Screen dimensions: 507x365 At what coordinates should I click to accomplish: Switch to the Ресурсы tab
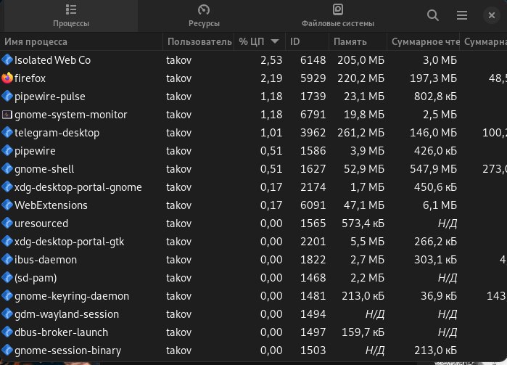click(x=204, y=15)
